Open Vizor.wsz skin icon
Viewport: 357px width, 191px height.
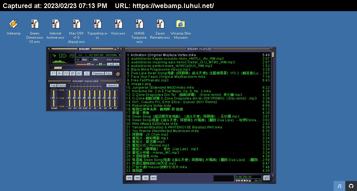pyautogui.click(x=118, y=27)
